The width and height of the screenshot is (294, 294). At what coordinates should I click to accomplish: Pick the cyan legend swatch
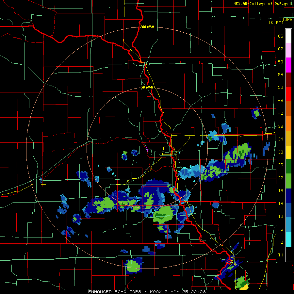tap(288, 239)
